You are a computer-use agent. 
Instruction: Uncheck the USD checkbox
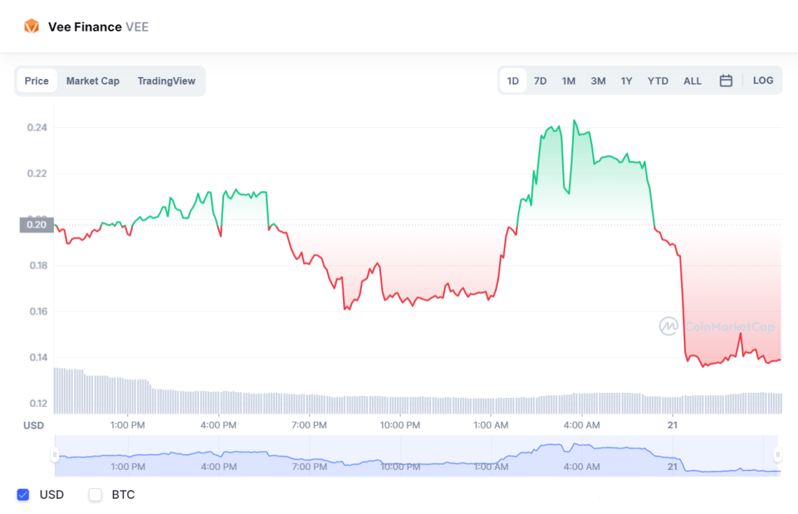point(22,494)
